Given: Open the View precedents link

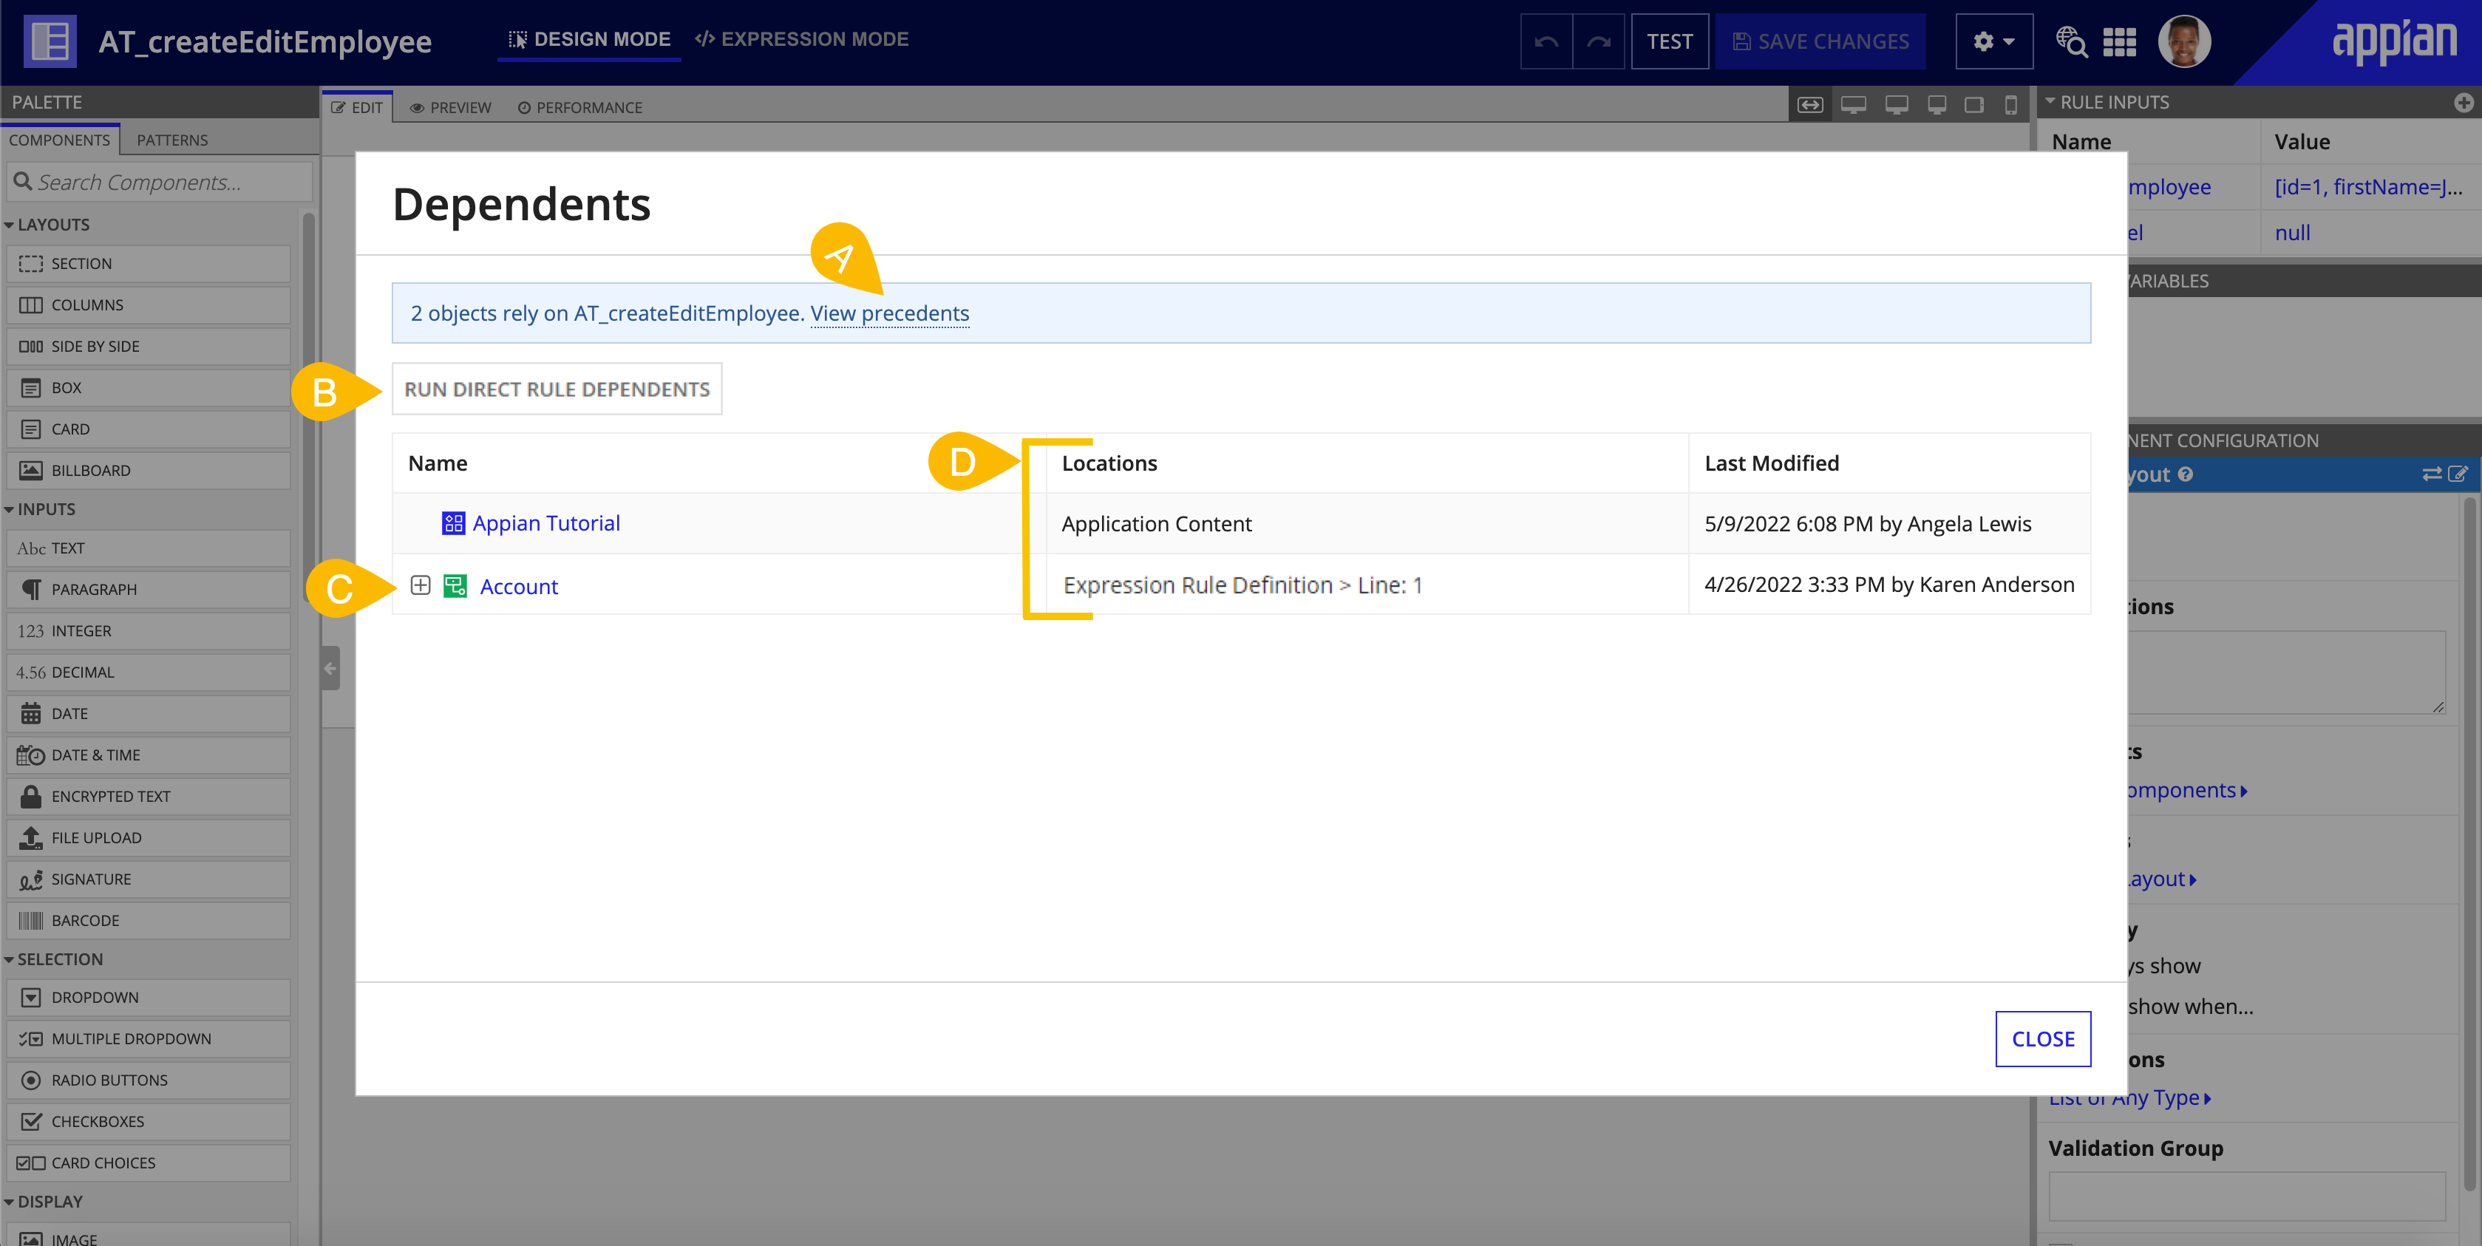Looking at the screenshot, I should (890, 313).
